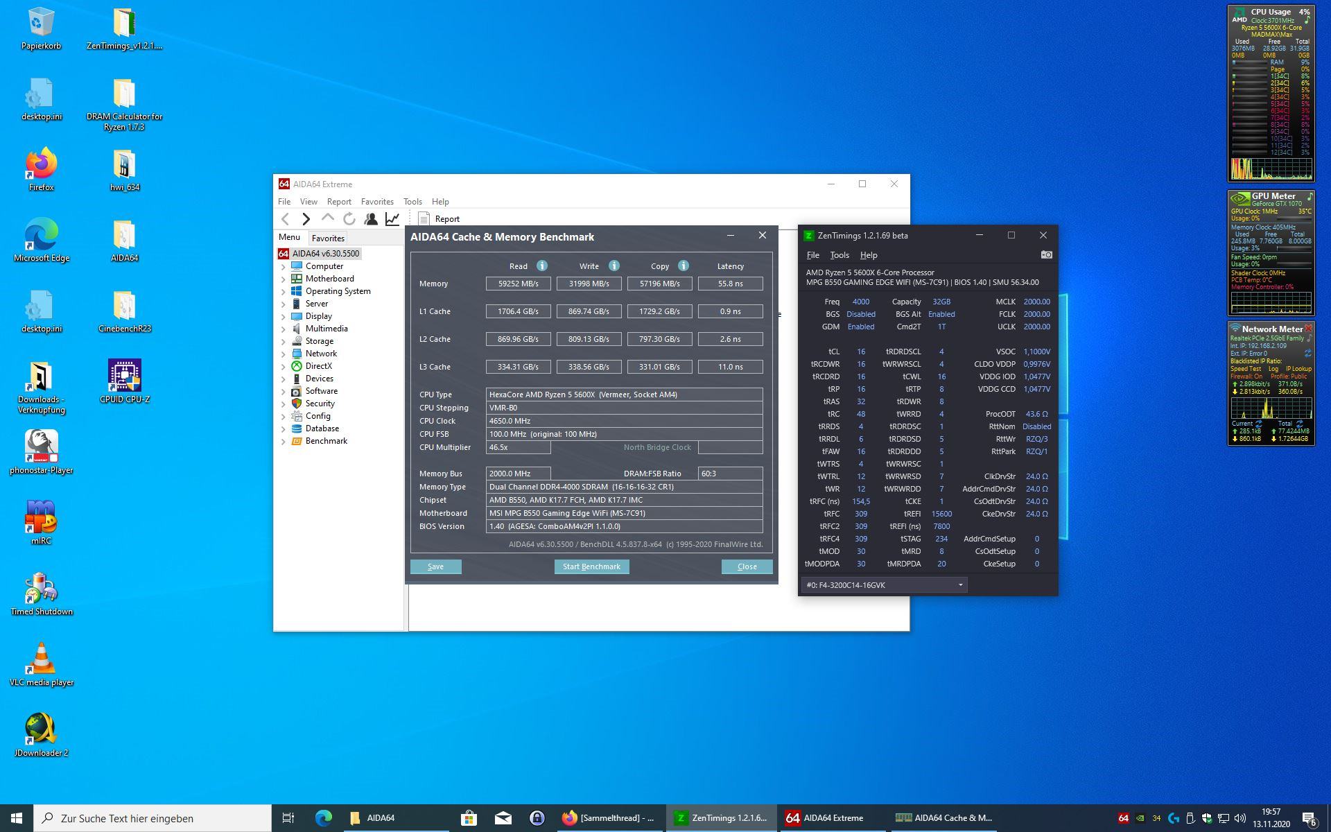
Task: Open the Timed Shutdown desktop shortcut
Action: click(x=41, y=593)
